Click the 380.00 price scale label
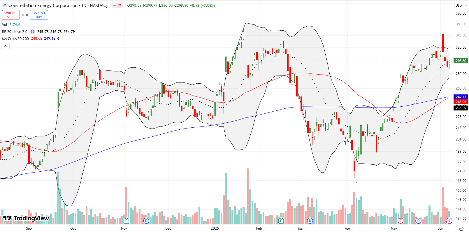Screen dimensions: 469x232 [x=461, y=13]
